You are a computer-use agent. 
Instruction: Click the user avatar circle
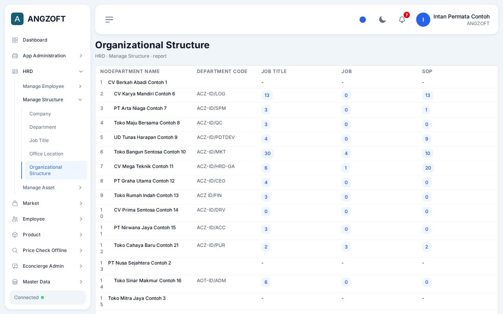pyautogui.click(x=423, y=20)
